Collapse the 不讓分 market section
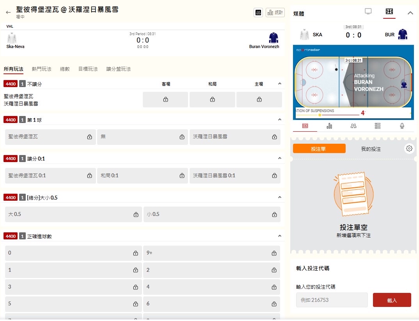 pos(279,84)
